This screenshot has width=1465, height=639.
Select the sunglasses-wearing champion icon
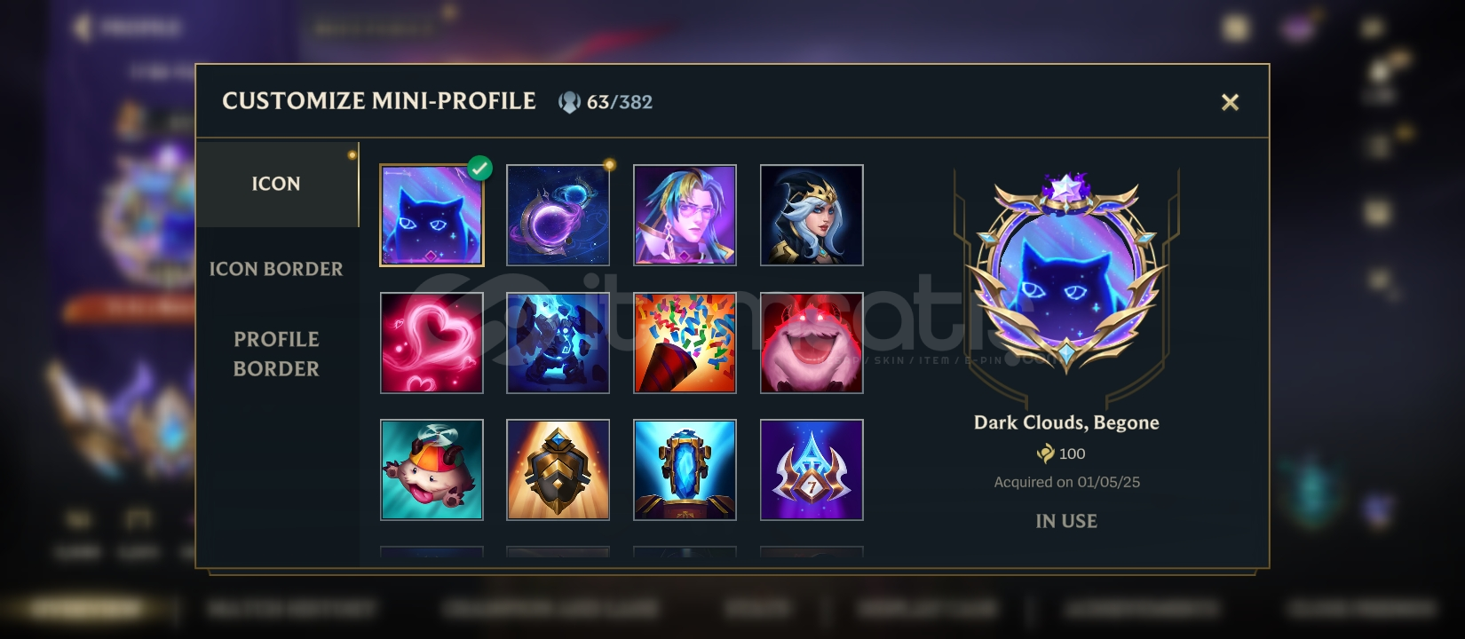[685, 216]
